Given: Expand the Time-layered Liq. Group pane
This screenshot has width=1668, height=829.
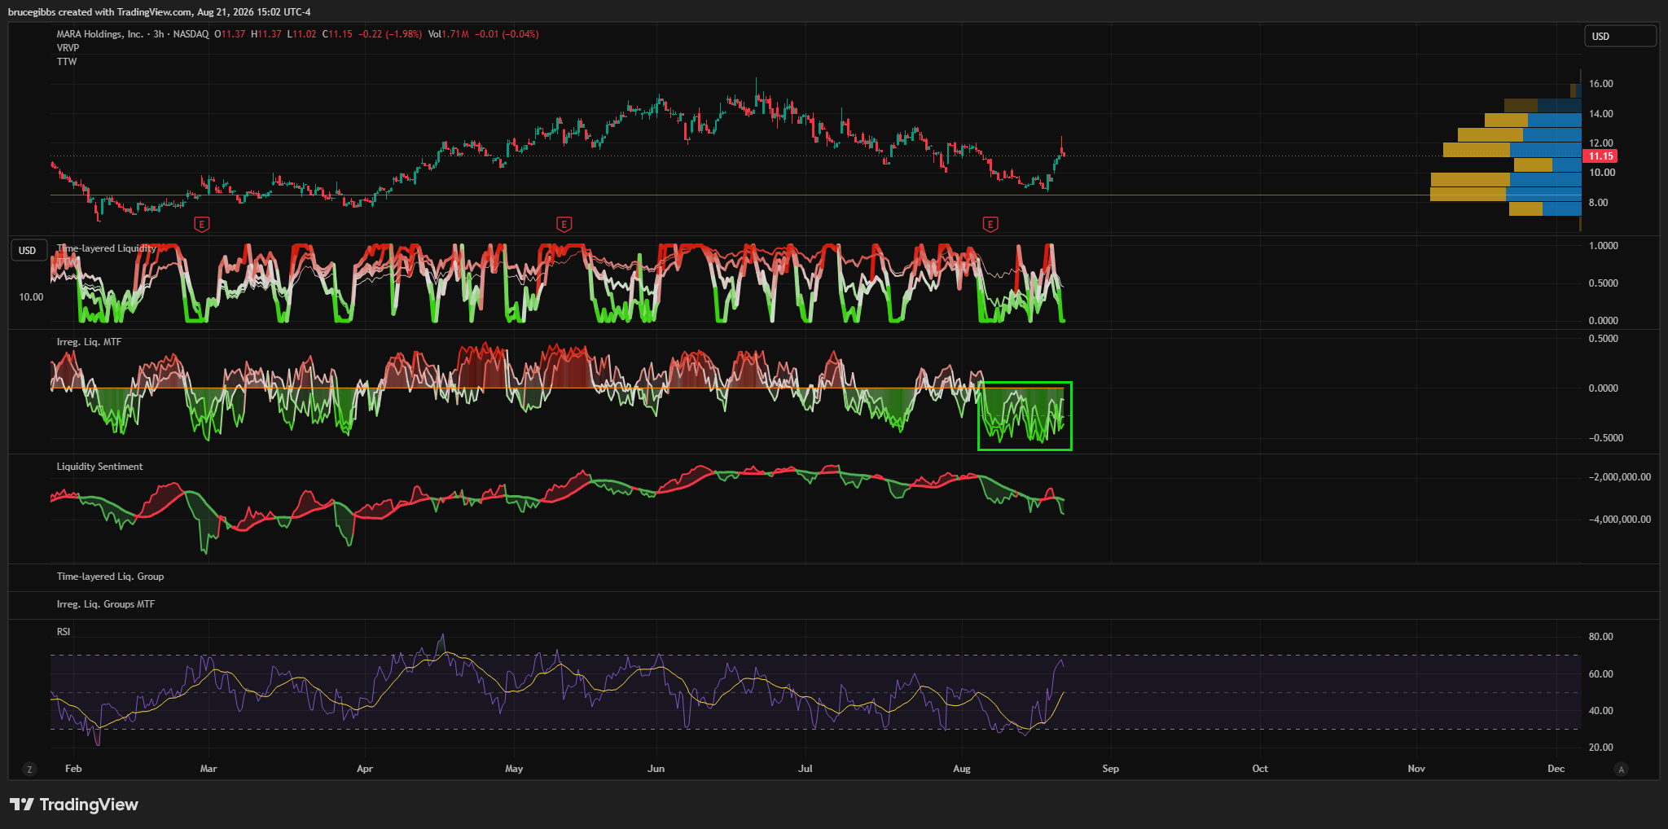Looking at the screenshot, I should (110, 577).
